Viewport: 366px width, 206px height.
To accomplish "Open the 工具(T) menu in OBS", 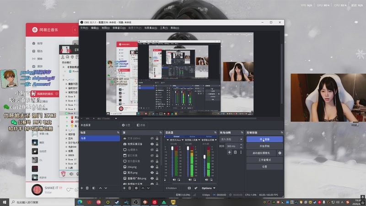I will tap(164, 28).
